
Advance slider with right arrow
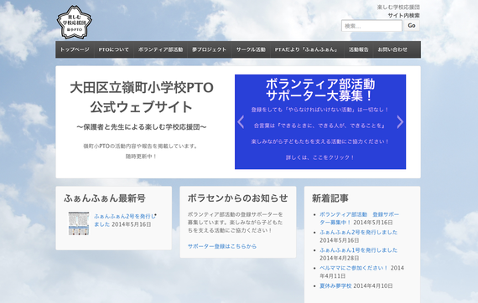(x=400, y=122)
